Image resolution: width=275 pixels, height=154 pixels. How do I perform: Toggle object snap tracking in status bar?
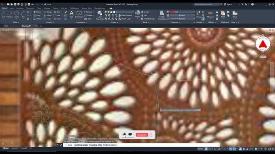(231, 149)
